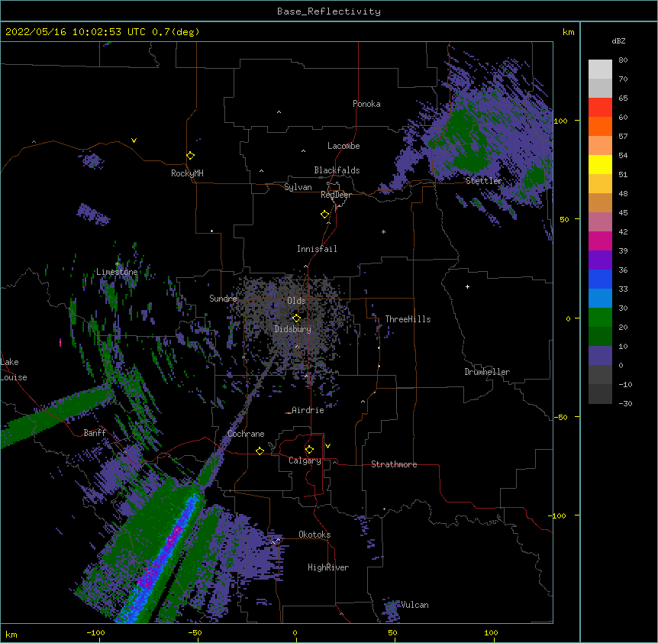Click the yellow diamond marker below Cochrane
Screen dimensions: 658x643
click(260, 451)
